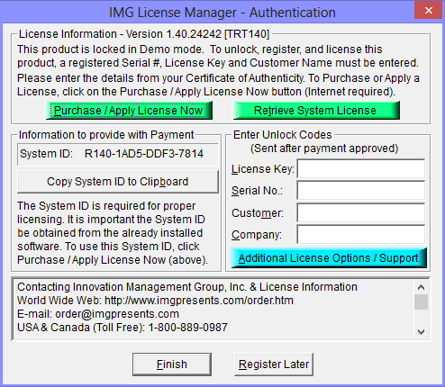
Task: Choose the Register Later button
Action: pos(274,364)
